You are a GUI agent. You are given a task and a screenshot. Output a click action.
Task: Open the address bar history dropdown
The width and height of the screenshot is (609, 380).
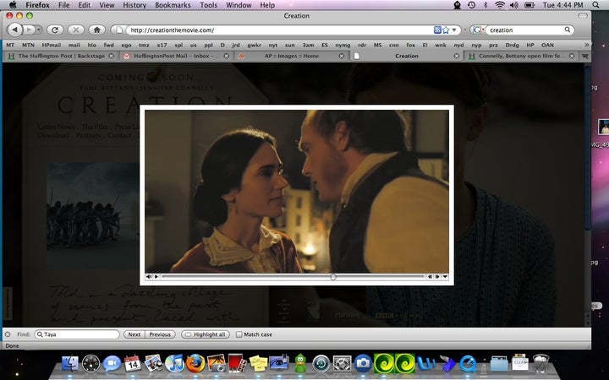pyautogui.click(x=454, y=30)
